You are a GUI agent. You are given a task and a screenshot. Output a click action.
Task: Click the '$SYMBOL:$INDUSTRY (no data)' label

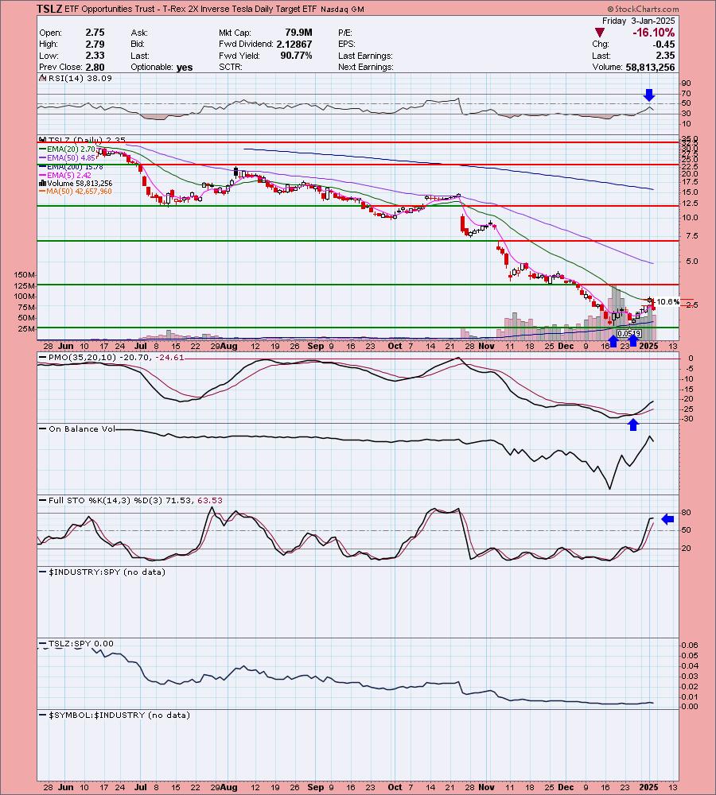coord(119,715)
